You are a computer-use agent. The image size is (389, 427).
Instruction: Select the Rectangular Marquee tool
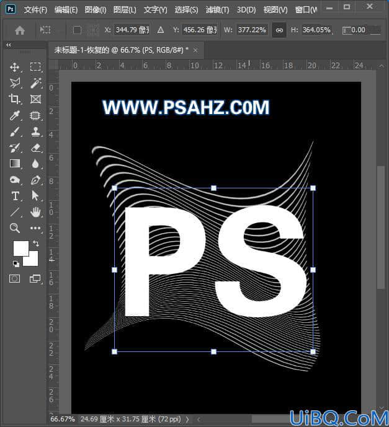35,67
